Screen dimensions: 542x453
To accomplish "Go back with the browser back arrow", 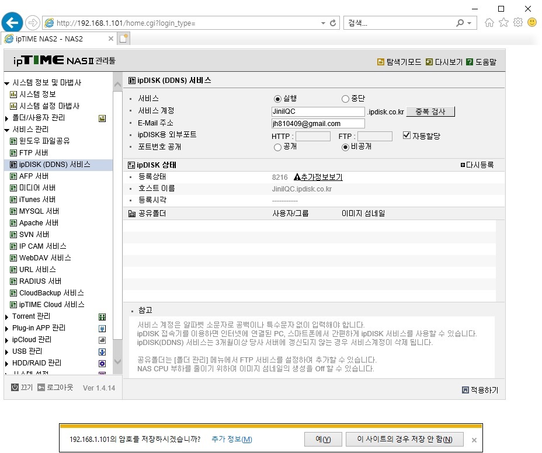I will pos(12,23).
